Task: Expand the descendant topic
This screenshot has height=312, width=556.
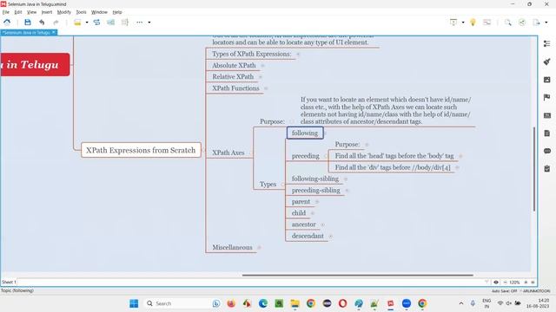Action: coord(330,237)
